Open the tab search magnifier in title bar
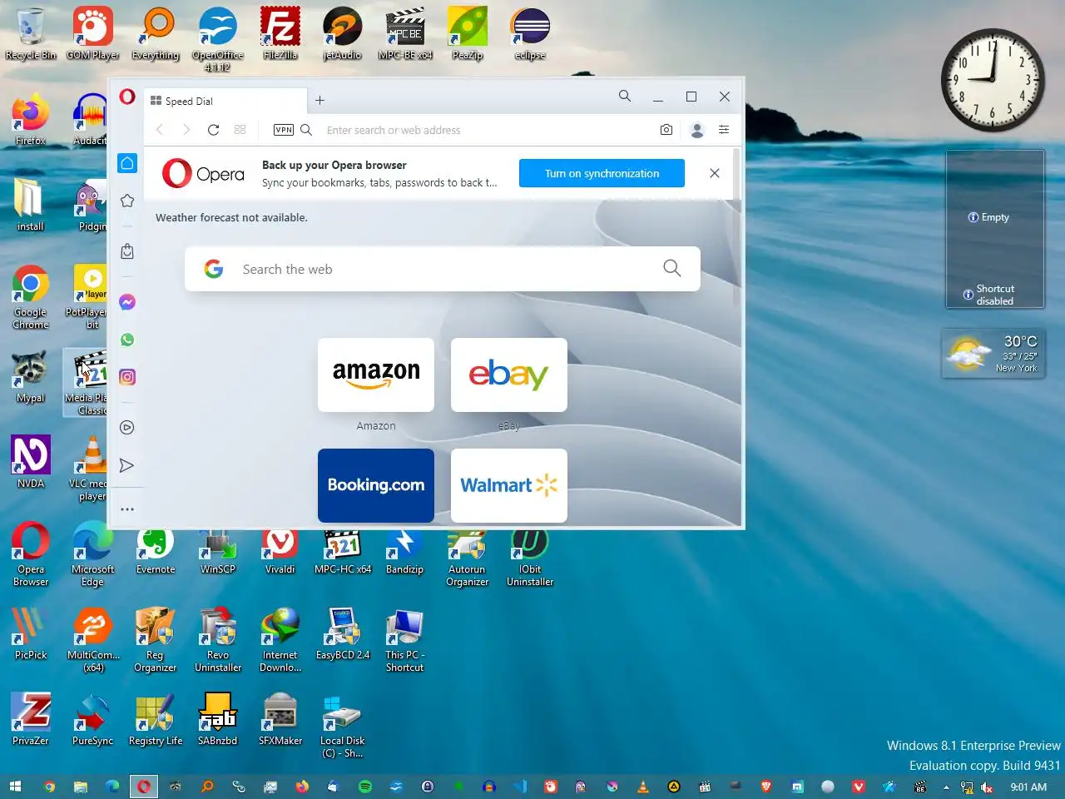Image resolution: width=1065 pixels, height=799 pixels. [x=625, y=97]
